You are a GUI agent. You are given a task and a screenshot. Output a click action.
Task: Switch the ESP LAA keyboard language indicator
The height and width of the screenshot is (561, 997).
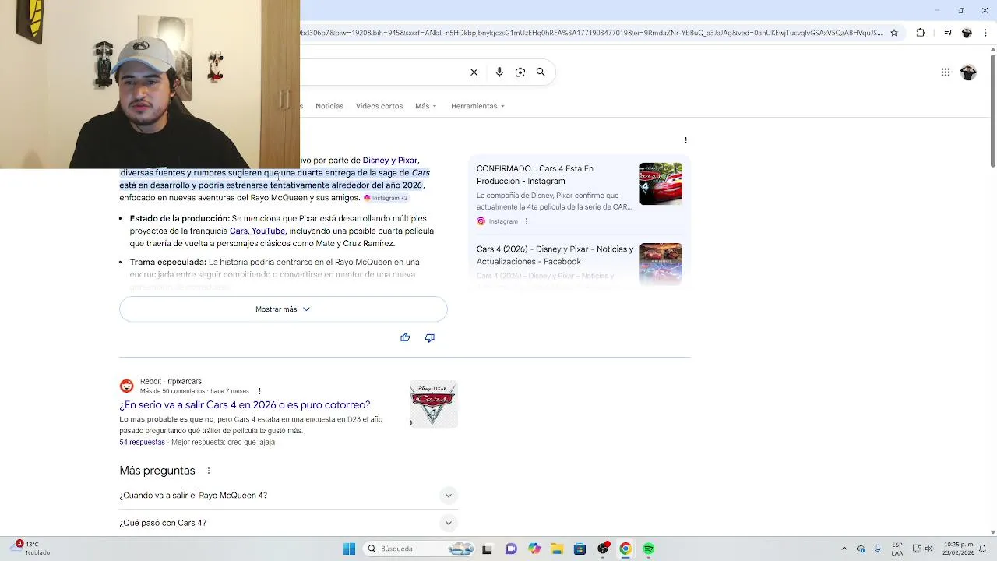897,549
